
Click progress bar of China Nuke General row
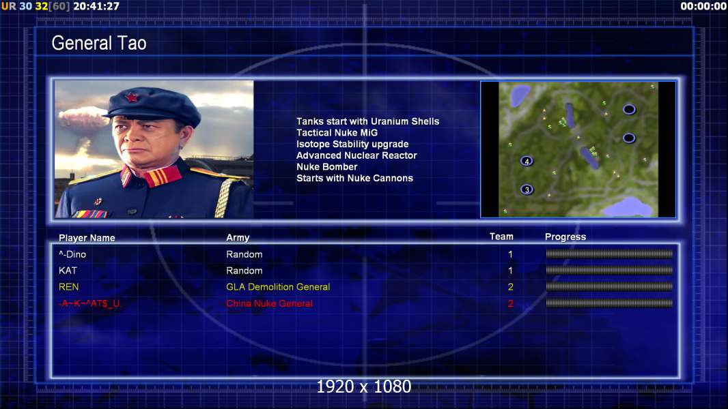(x=609, y=303)
